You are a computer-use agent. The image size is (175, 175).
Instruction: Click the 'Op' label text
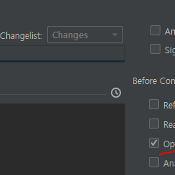click(169, 144)
